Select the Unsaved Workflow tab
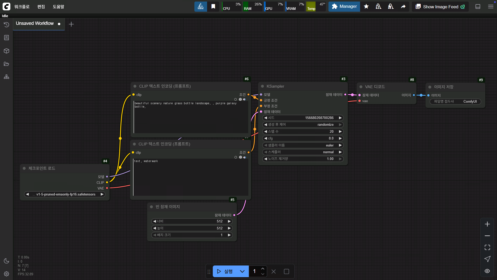 coord(35,24)
